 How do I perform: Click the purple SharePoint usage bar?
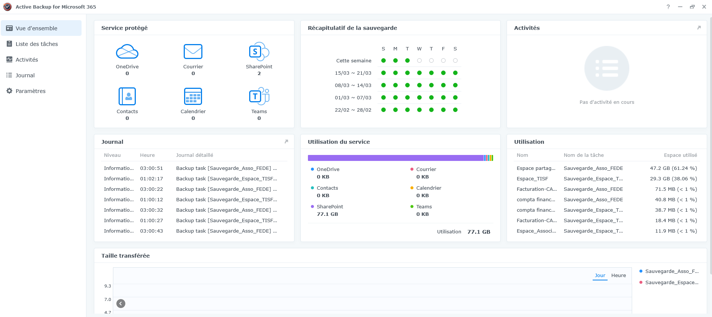396,158
